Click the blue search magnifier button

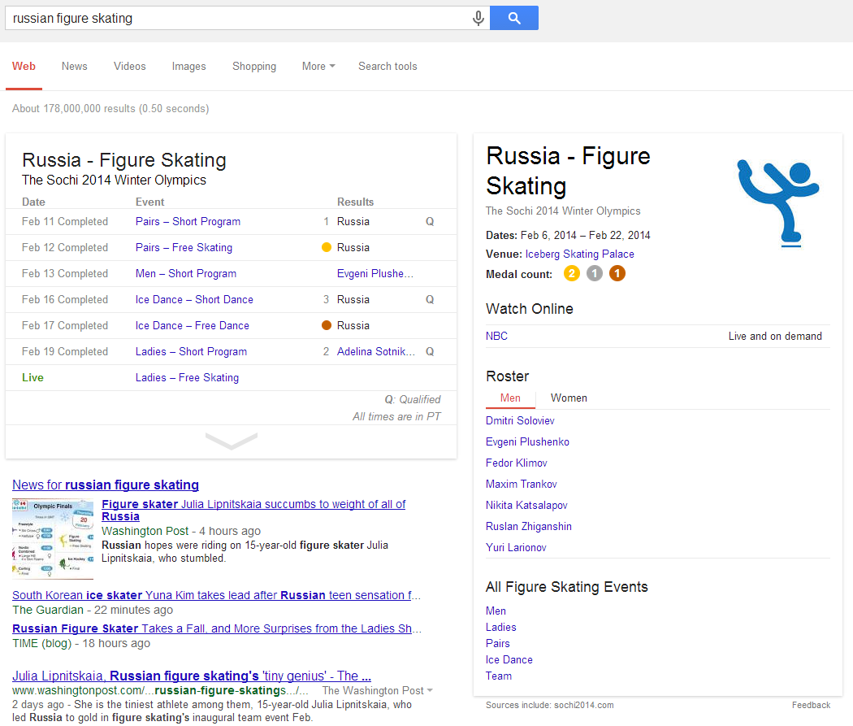[x=514, y=18]
